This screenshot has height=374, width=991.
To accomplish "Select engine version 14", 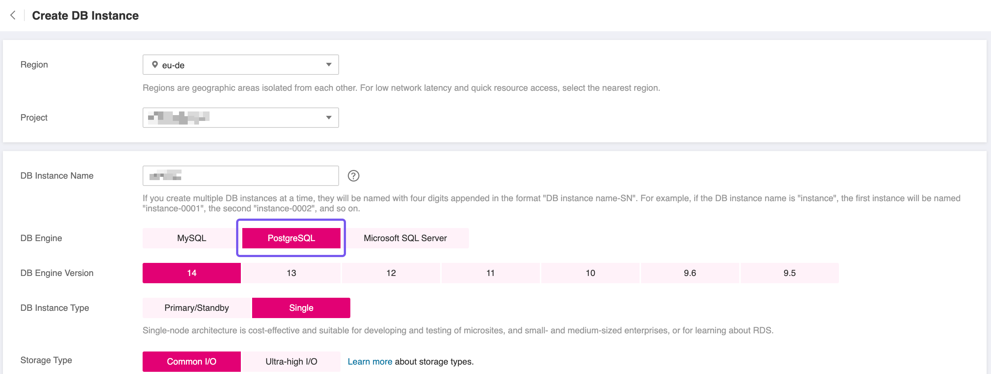I will pos(191,273).
